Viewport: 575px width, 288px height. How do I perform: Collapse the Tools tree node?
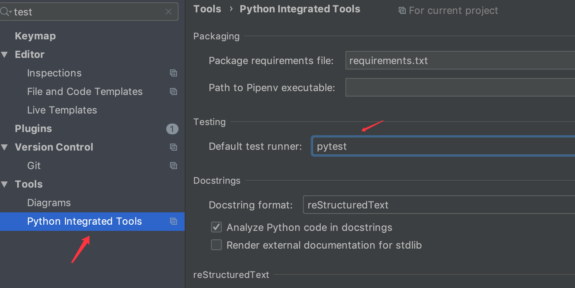coord(5,184)
